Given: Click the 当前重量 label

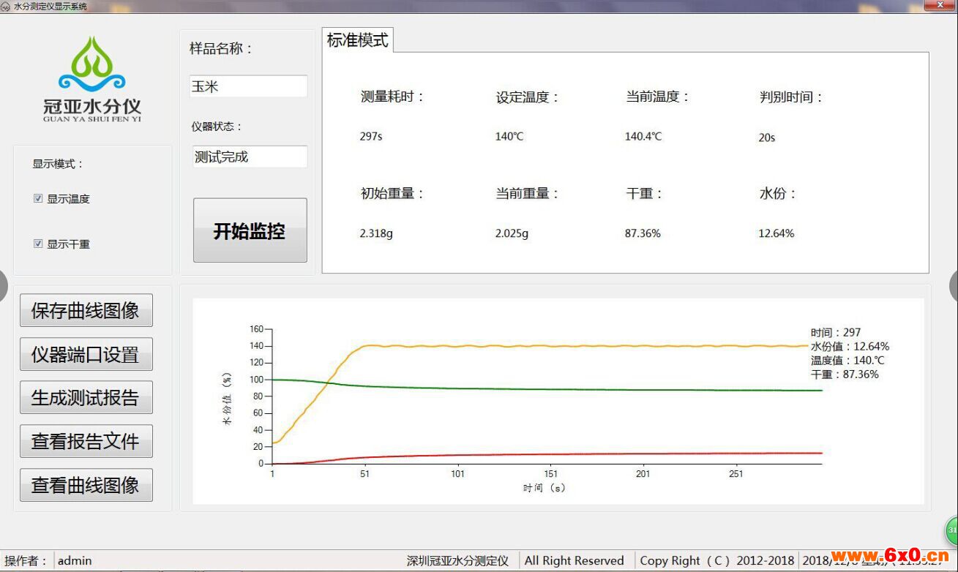Looking at the screenshot, I should (527, 194).
